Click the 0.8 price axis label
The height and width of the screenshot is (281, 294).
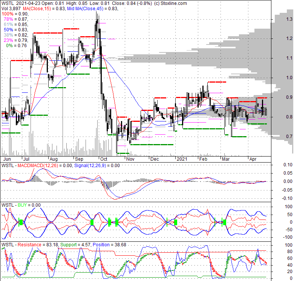pyautogui.click(x=289, y=117)
